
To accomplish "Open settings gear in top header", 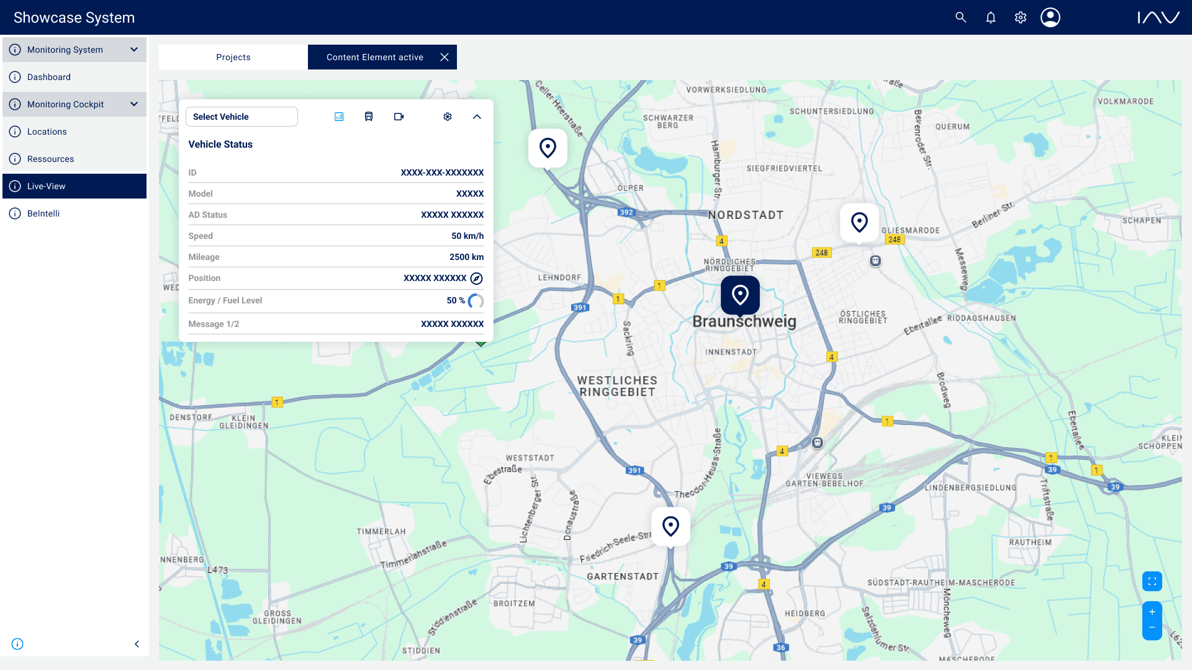I will [1021, 17].
